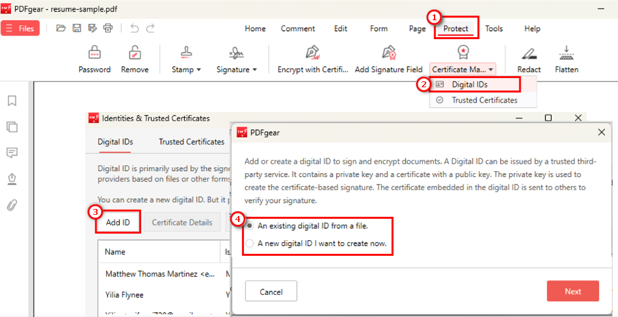Switch to the Comment tab
The width and height of the screenshot is (618, 317).
298,29
